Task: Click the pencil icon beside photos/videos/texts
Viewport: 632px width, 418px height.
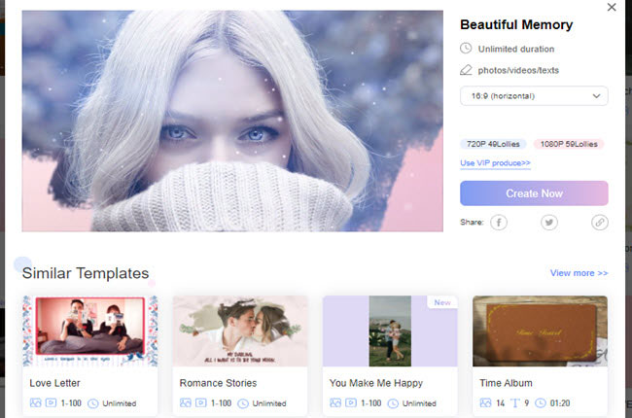Action: click(467, 69)
